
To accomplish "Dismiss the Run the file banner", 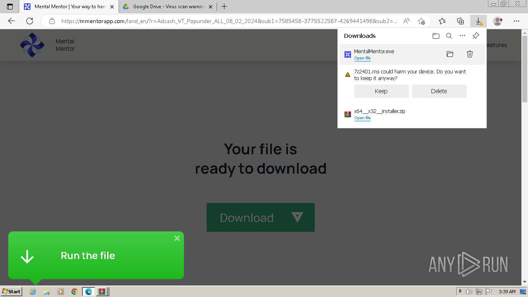I will [177, 238].
